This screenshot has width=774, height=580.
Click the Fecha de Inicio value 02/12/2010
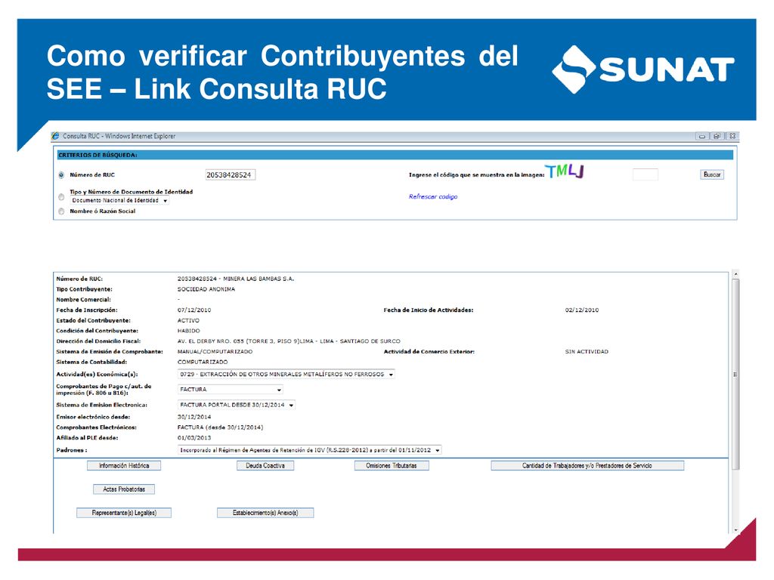click(x=582, y=310)
